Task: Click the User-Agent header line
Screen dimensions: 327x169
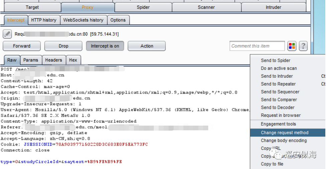Action: 125,110
